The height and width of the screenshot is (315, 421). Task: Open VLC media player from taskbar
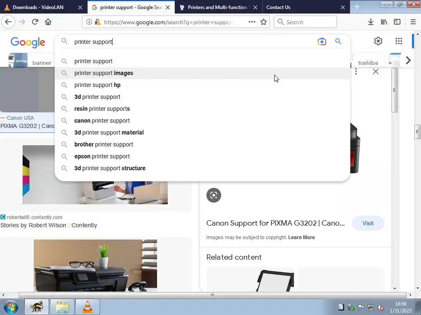pos(88,307)
